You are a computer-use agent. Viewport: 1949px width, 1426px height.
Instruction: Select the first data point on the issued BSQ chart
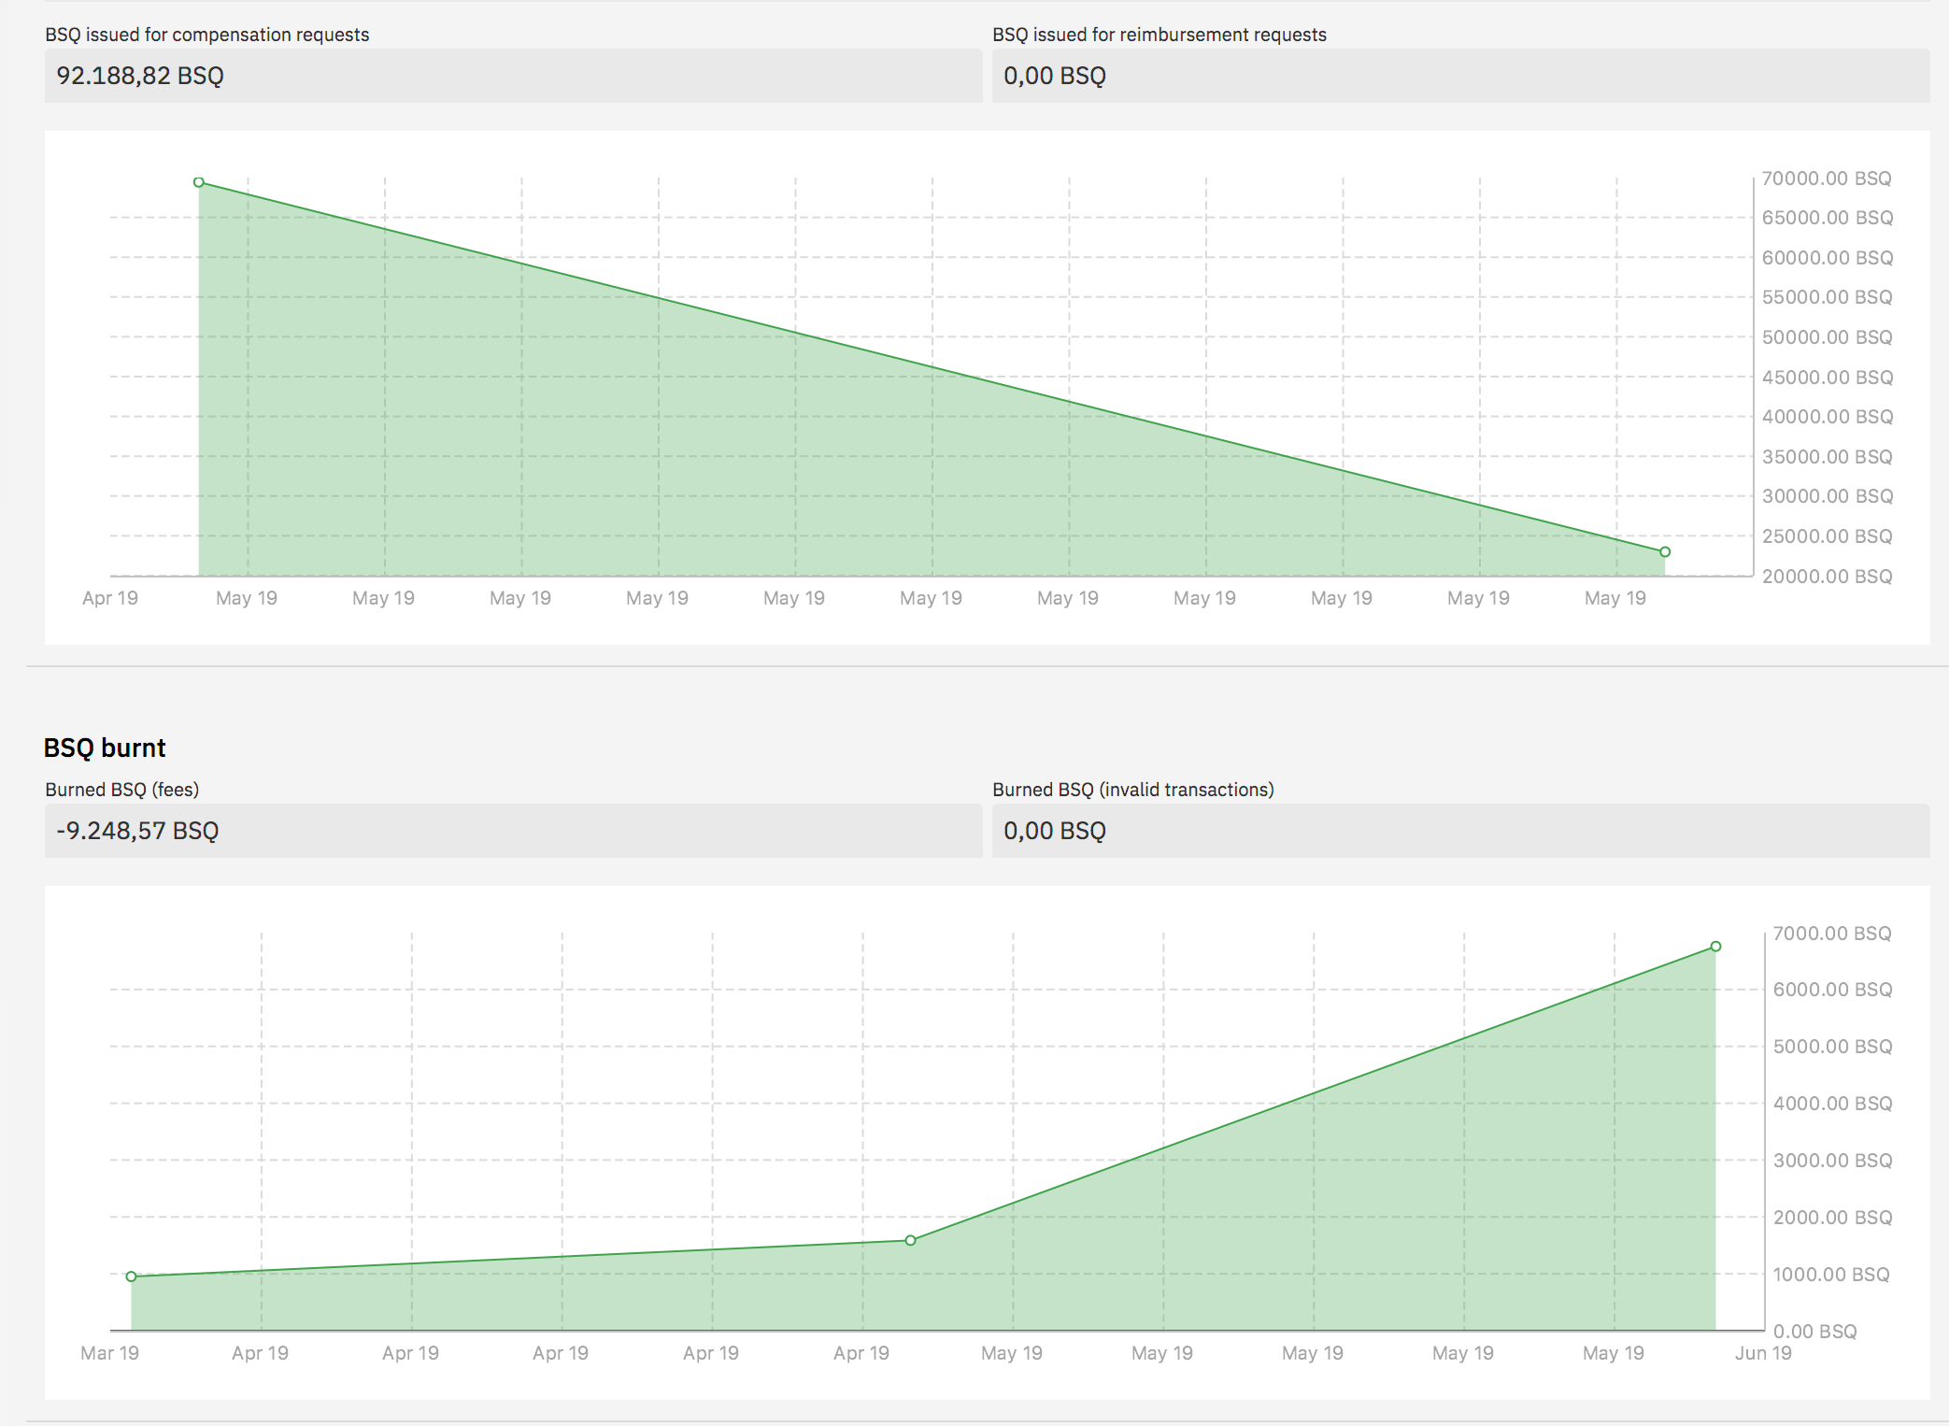199,182
